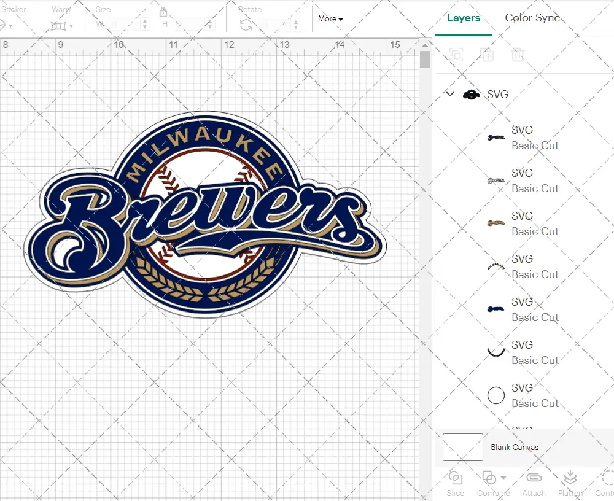Click the Height stepper arrows
The width and height of the screenshot is (614, 501).
coord(210,25)
